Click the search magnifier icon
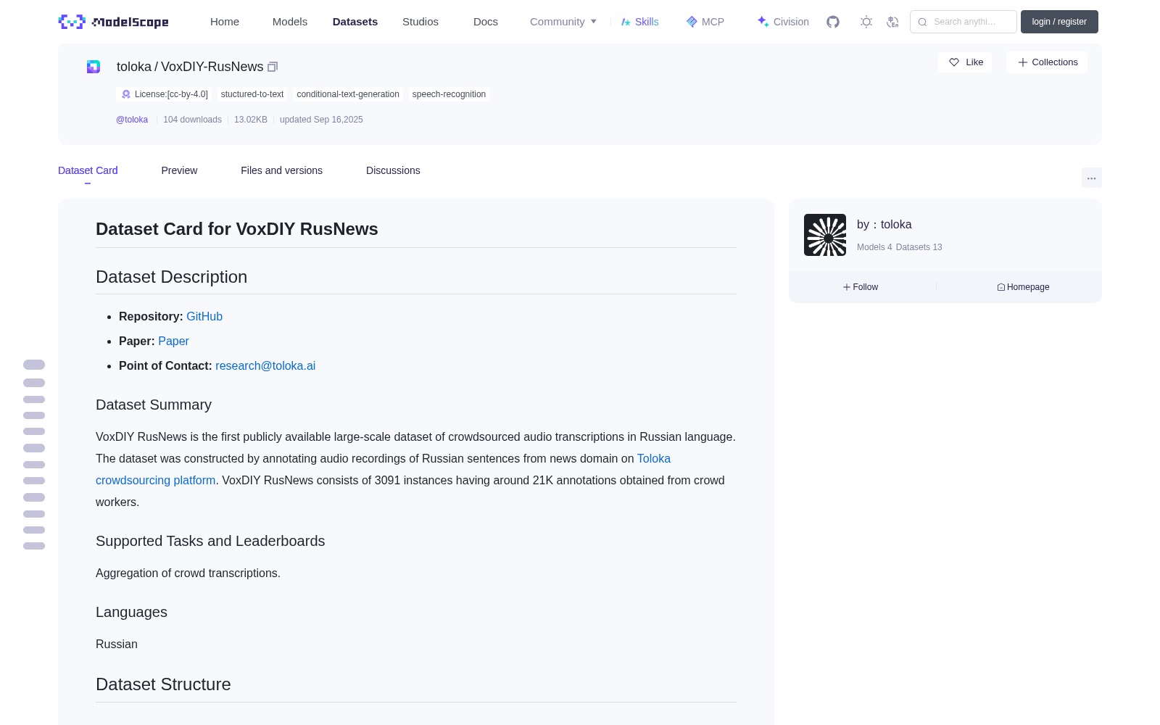This screenshot has height=725, width=1160. pyautogui.click(x=922, y=22)
